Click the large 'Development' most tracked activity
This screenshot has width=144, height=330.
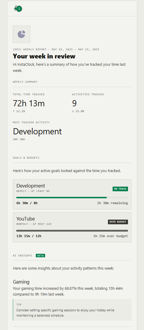[x=37, y=131]
